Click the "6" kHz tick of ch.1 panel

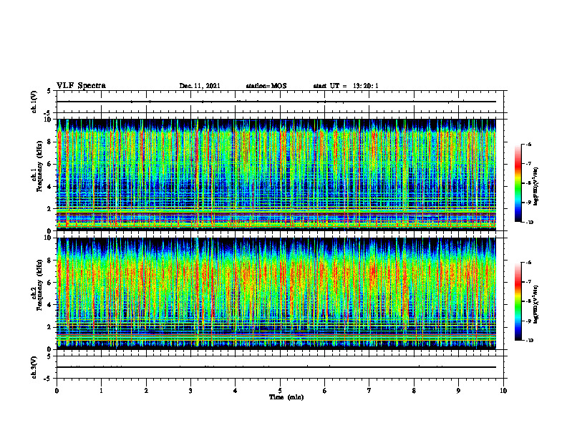point(50,164)
